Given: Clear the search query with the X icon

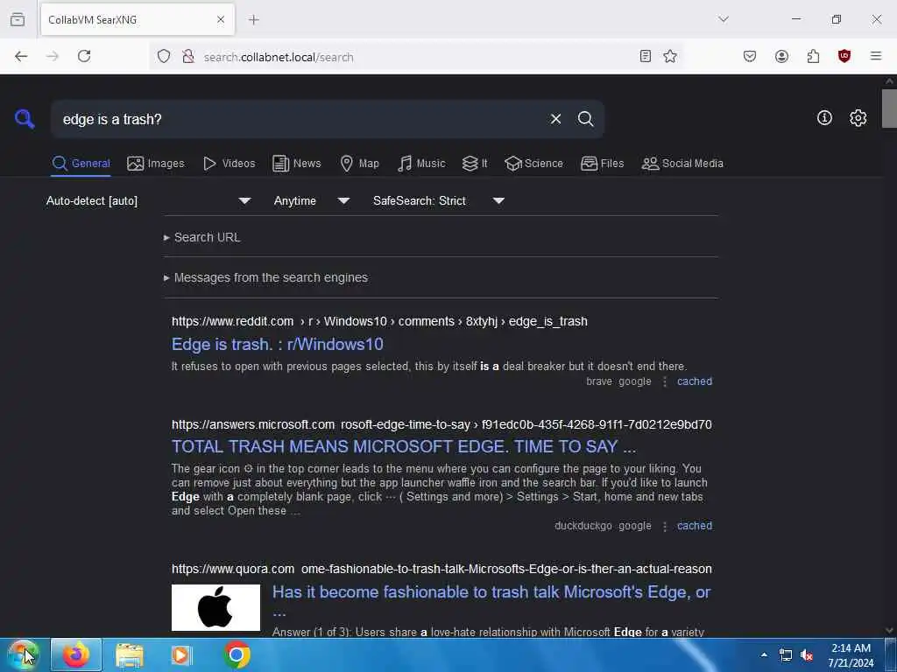Looking at the screenshot, I should coord(555,119).
